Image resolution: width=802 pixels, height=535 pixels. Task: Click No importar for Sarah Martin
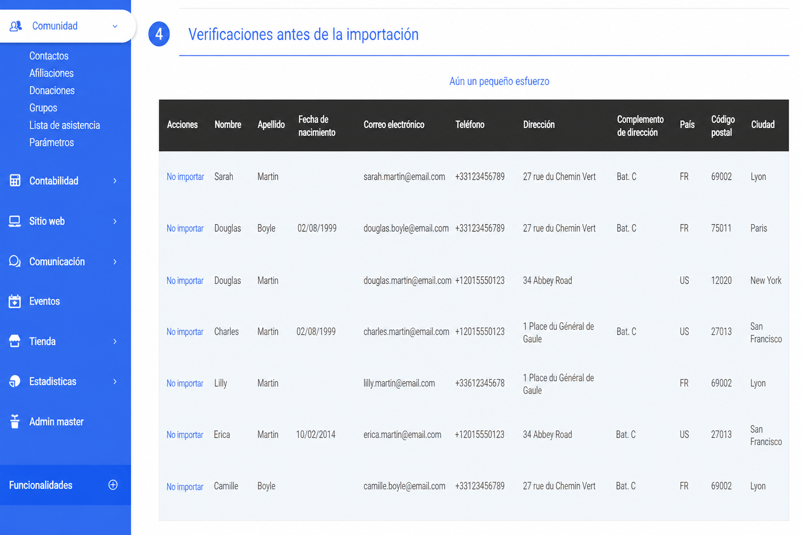pyautogui.click(x=185, y=177)
